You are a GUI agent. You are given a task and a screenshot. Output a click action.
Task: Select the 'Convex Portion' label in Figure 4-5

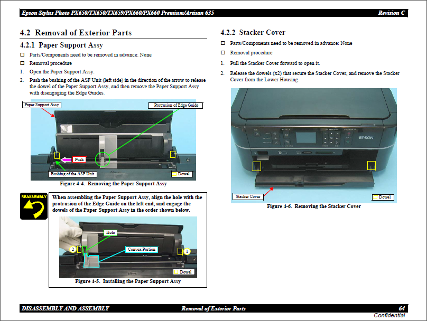[142, 249]
